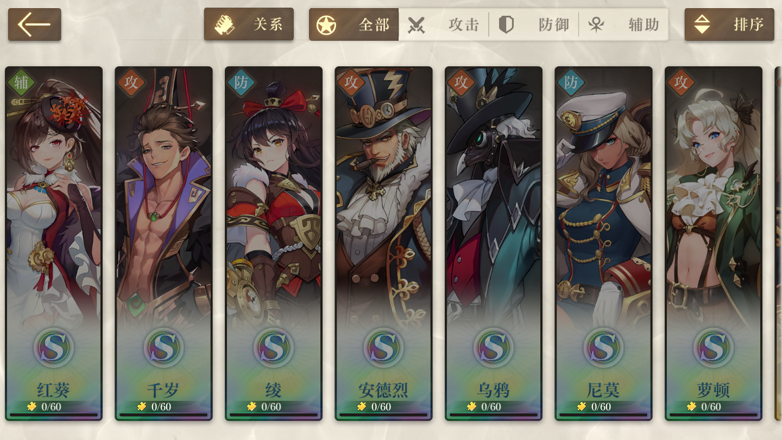Filter by 防御 defense tab
Screen dimensions: 782x440
coord(534,24)
